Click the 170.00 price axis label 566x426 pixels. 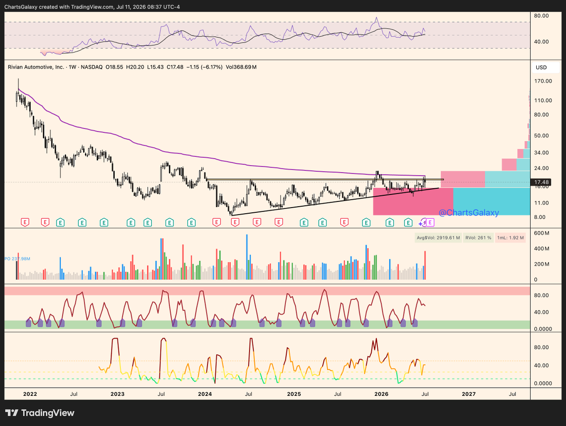click(542, 81)
